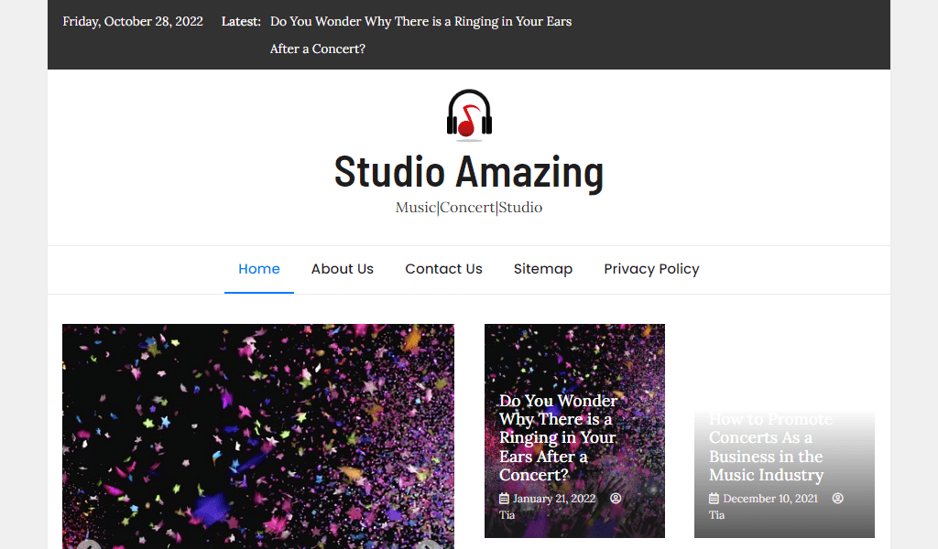Image resolution: width=938 pixels, height=549 pixels.
Task: Go to previous slide with left arrow
Action: 89,544
